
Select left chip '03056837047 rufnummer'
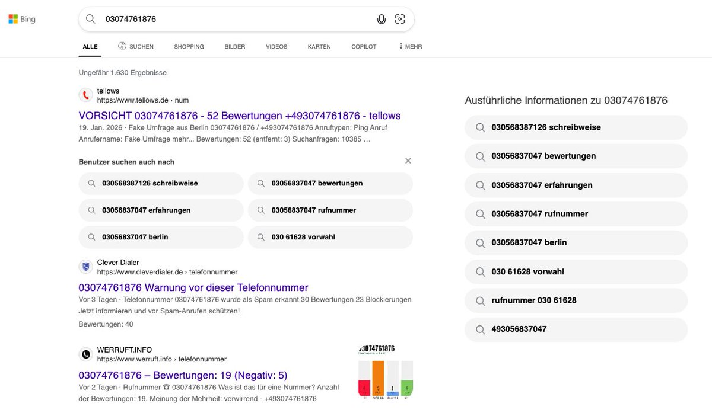(x=330, y=210)
